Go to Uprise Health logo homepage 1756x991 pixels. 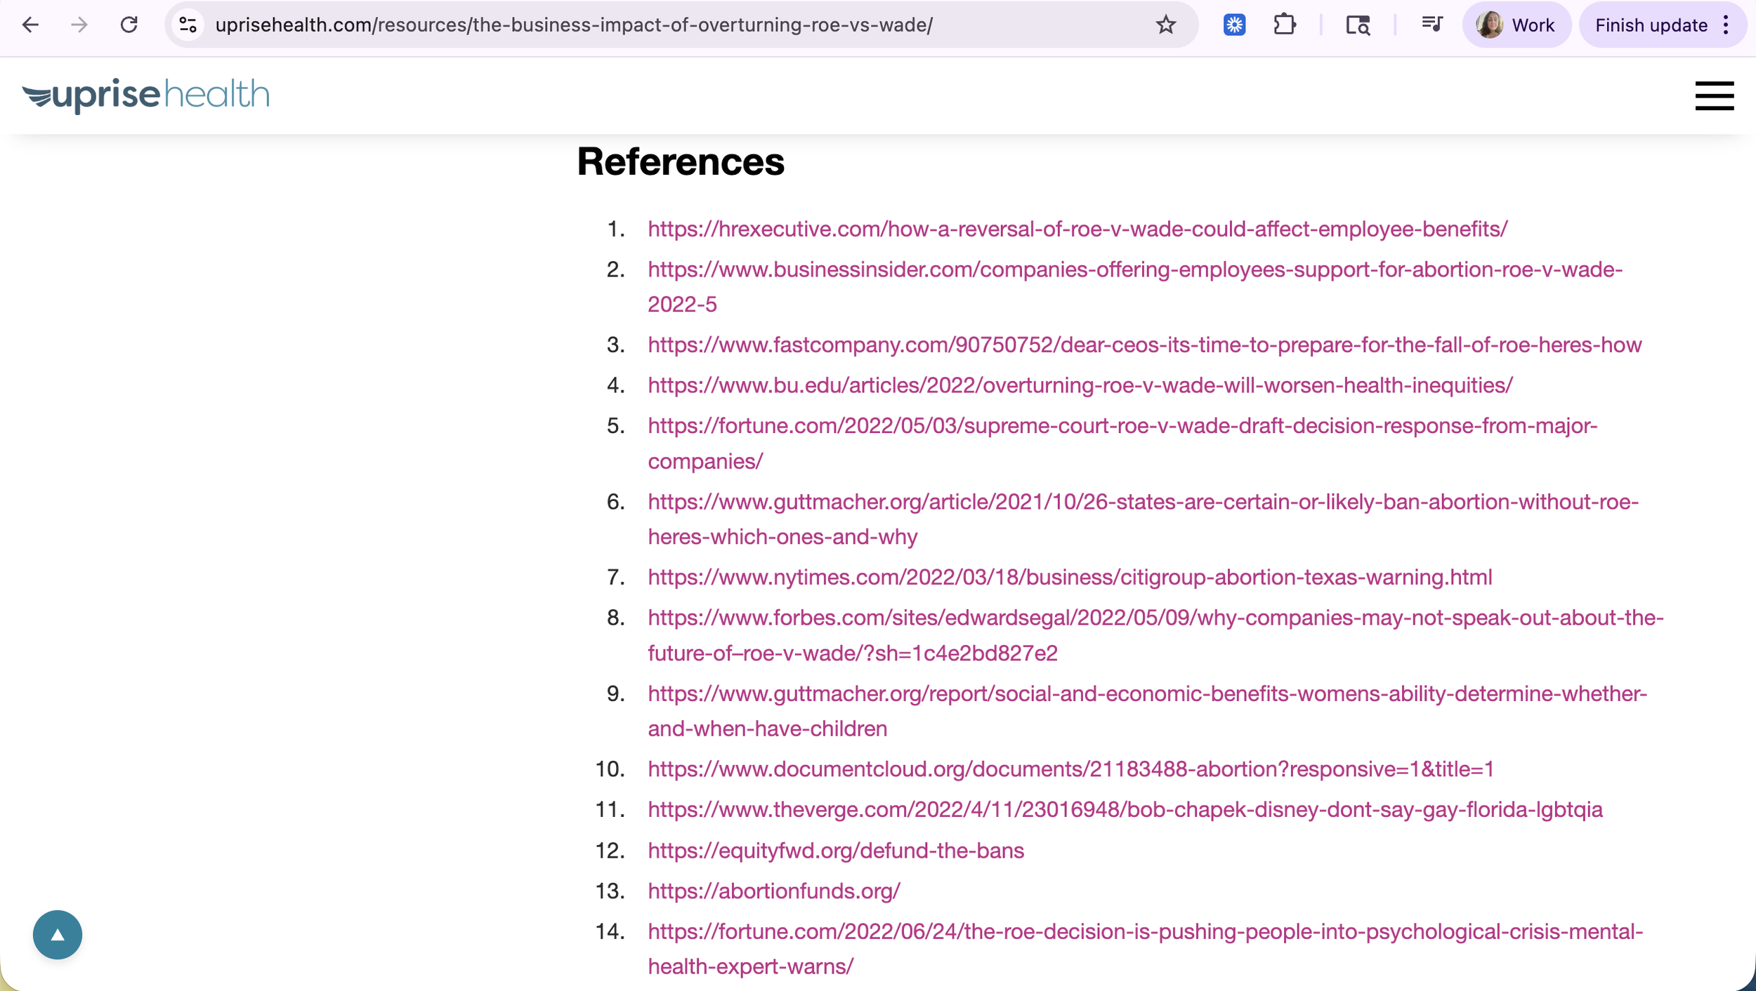(145, 95)
